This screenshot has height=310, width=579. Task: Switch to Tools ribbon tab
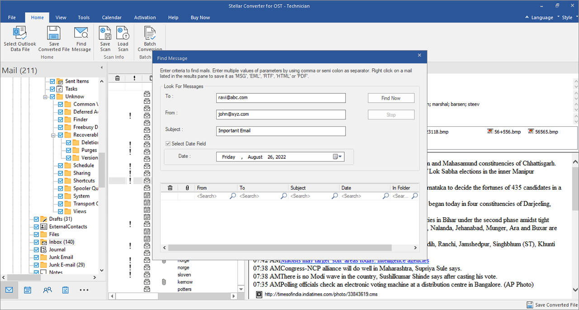[x=84, y=18]
